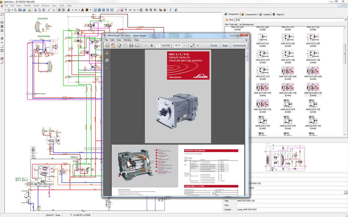The height and width of the screenshot is (217, 348).
Task: Click Print icon in HydroSym toolbar
Action: point(24,10)
